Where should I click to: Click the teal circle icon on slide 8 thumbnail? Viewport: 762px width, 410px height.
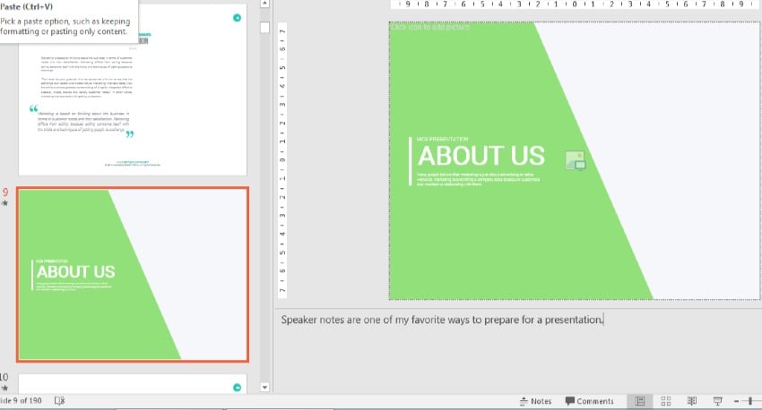pyautogui.click(x=238, y=18)
